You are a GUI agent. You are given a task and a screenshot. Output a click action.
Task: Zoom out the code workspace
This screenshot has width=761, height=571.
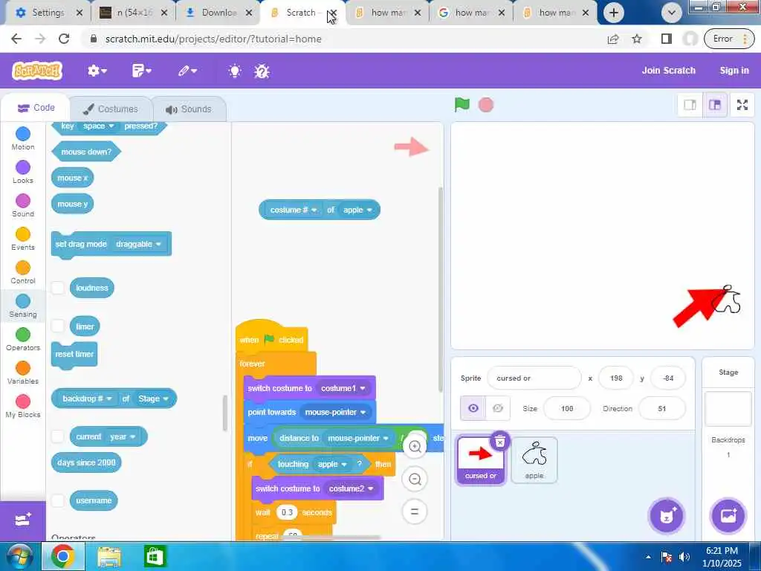[x=415, y=480]
